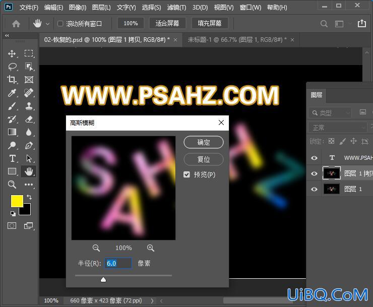The image size is (373, 307).
Task: Hide the WWW.PSAHZ text layer
Action: (x=314, y=158)
